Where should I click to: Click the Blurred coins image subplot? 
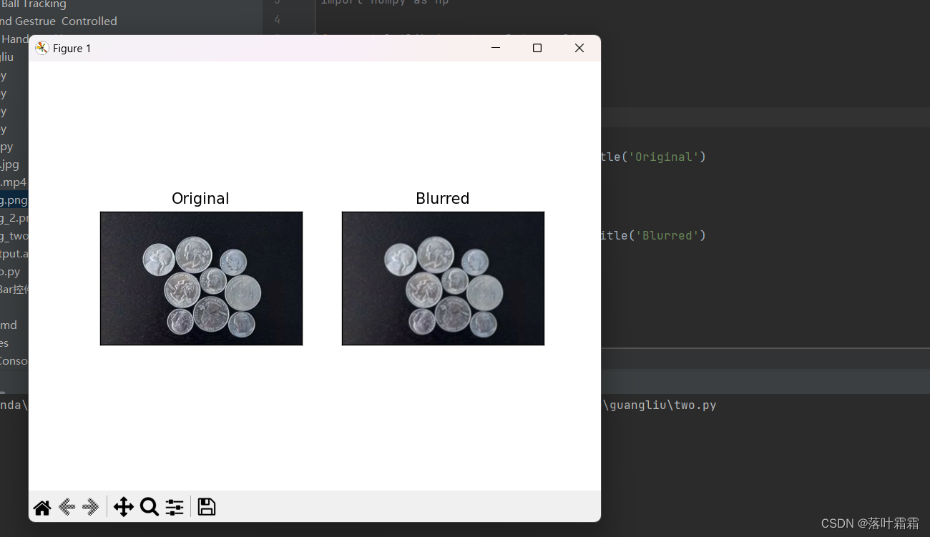tap(443, 278)
